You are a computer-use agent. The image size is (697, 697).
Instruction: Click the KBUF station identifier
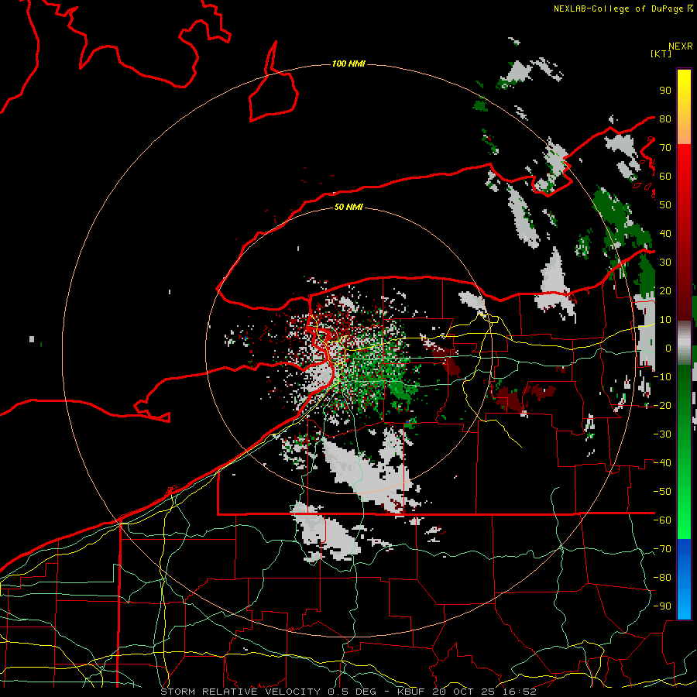click(413, 692)
